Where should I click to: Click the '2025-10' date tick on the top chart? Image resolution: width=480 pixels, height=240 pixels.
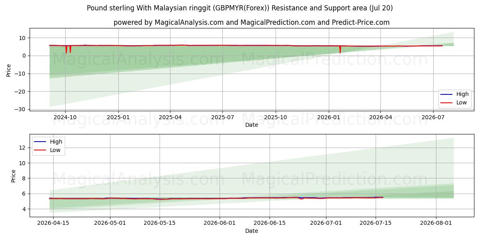(276, 117)
